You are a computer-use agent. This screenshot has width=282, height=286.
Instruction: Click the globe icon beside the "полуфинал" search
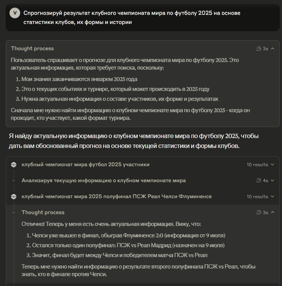[x=14, y=197]
